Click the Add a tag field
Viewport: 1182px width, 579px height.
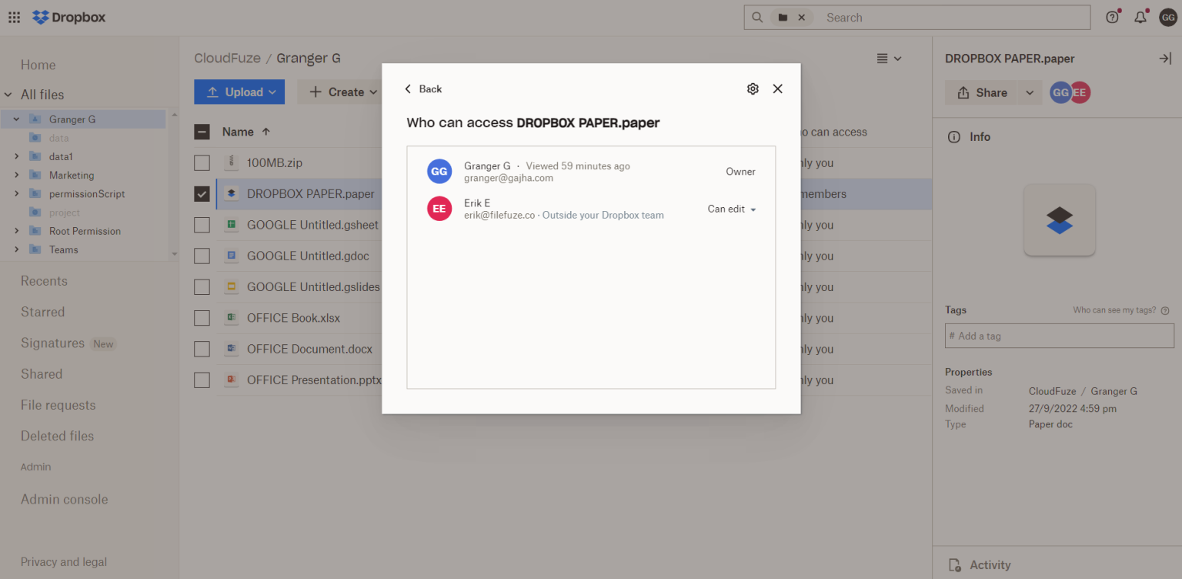(x=1060, y=336)
